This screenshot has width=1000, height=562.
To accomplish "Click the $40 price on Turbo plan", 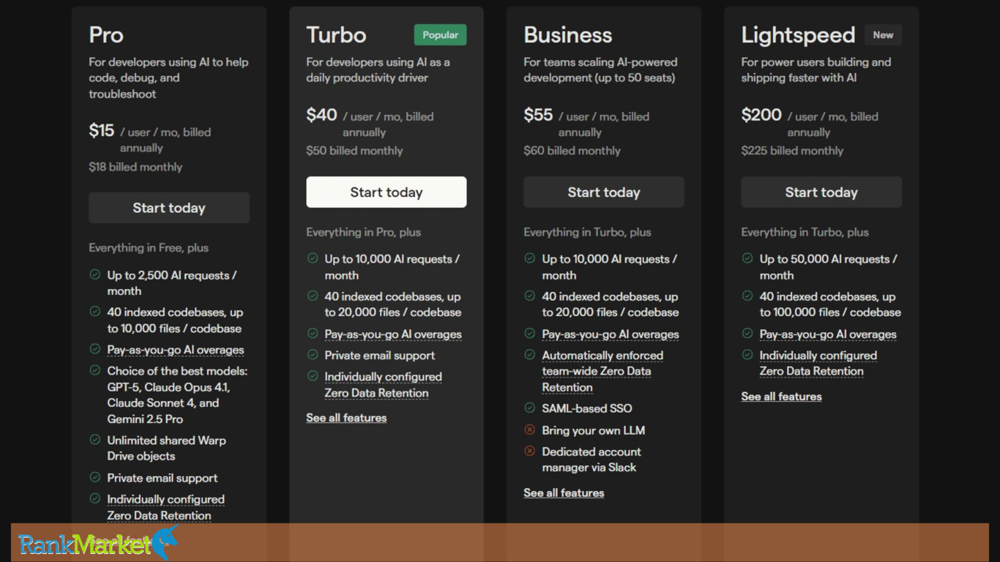I will coord(321,115).
